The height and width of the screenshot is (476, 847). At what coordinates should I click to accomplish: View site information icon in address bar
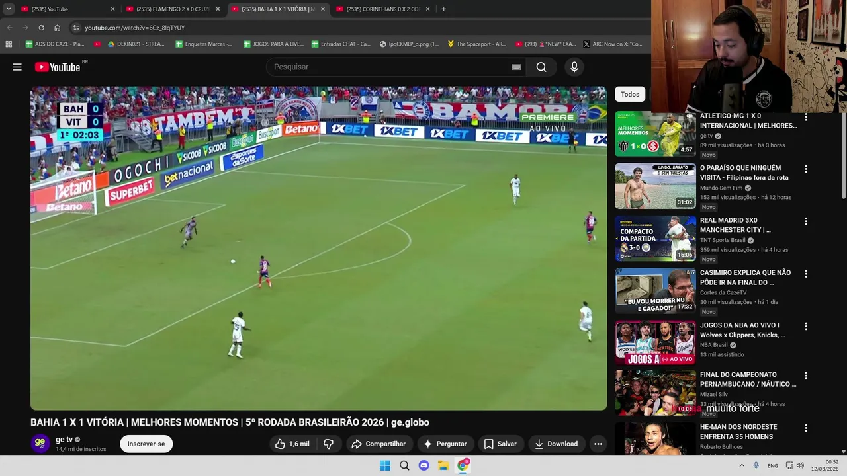(x=76, y=28)
